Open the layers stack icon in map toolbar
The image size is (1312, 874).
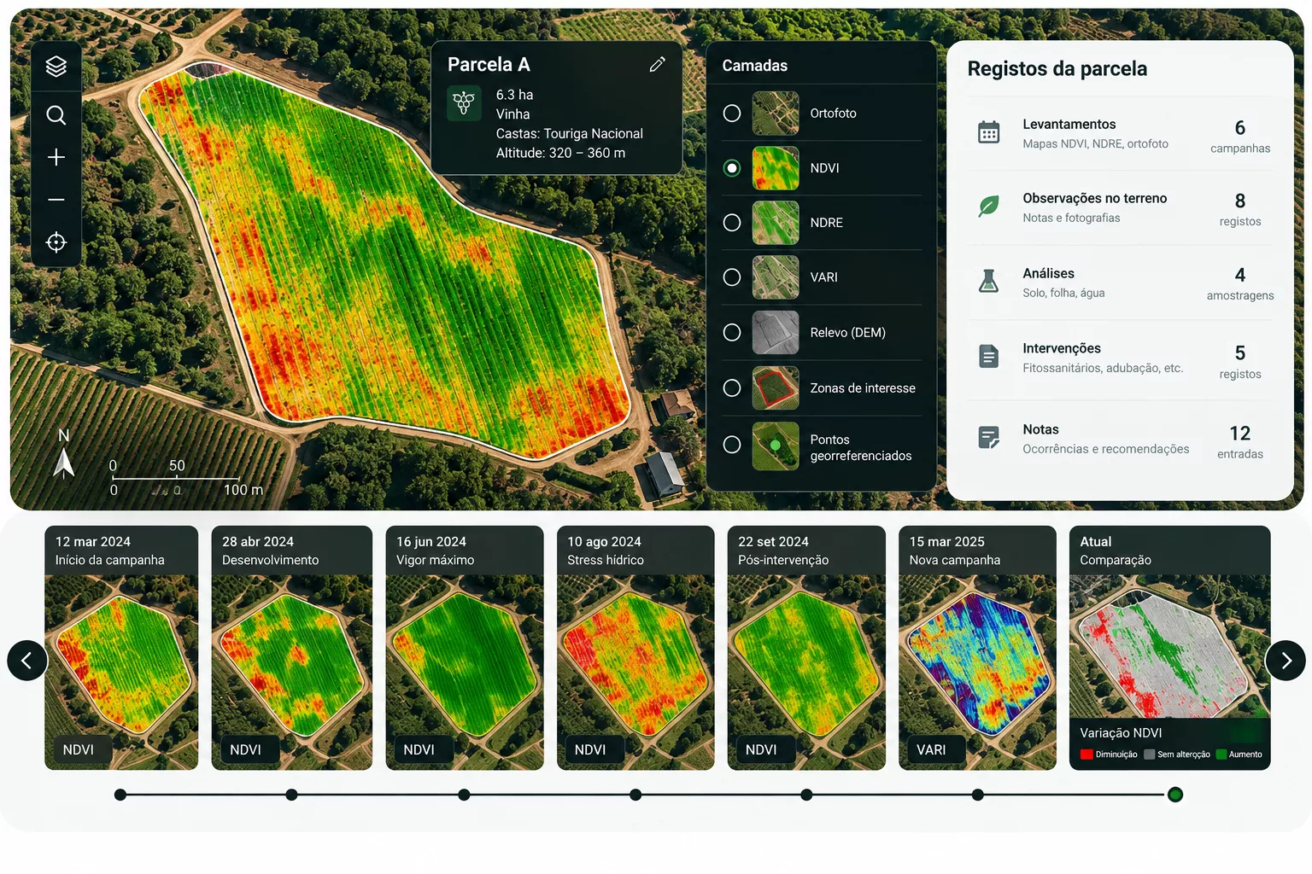[56, 67]
